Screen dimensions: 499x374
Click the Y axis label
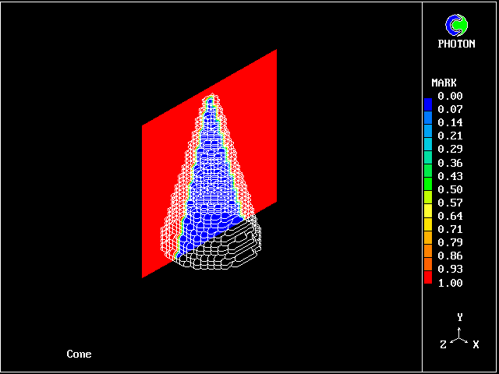click(460, 317)
